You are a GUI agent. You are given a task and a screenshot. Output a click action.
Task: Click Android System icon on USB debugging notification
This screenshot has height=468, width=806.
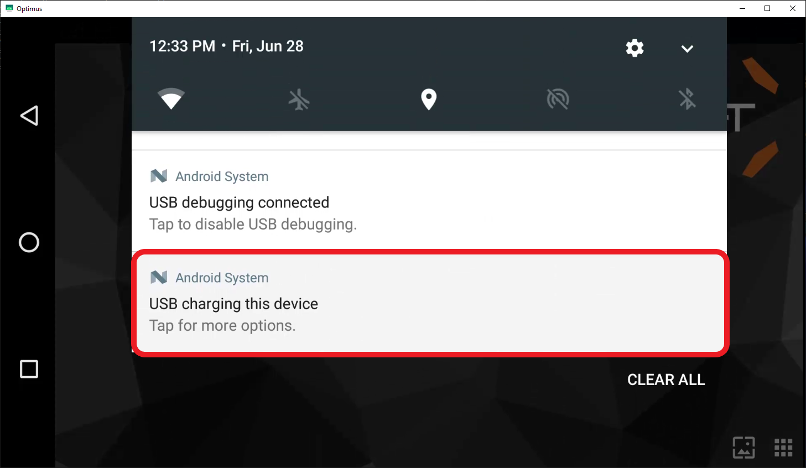pos(159,176)
